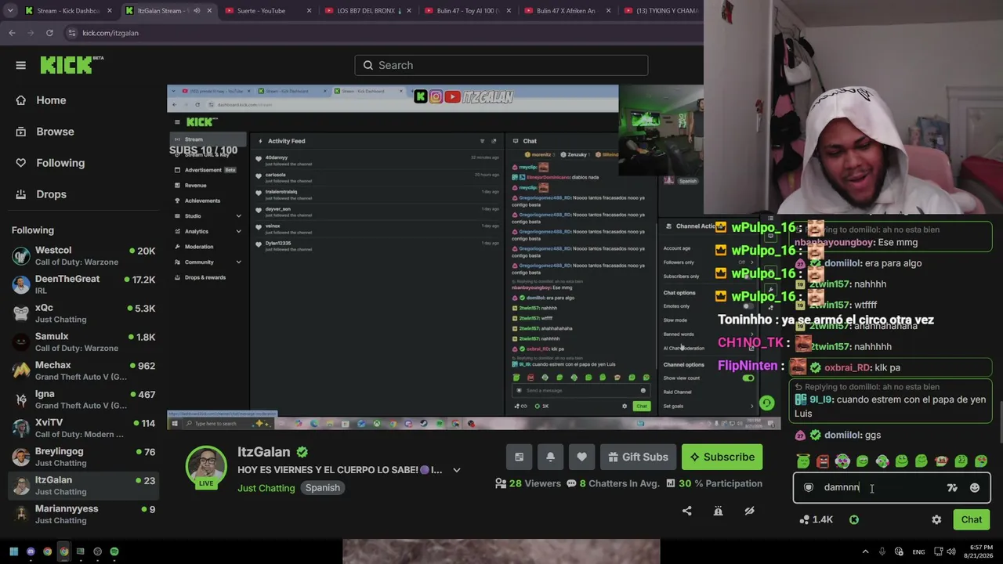The height and width of the screenshot is (564, 1003).
Task: Insert the last emote in the emote row
Action: [981, 461]
